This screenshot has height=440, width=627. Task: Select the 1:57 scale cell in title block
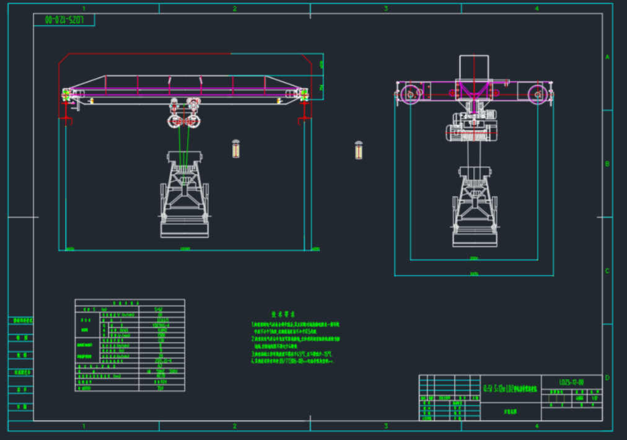coord(595,398)
